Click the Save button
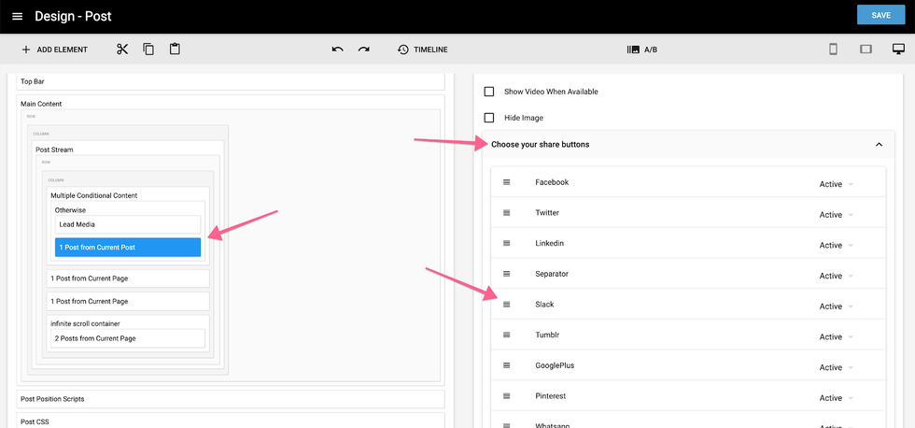The image size is (915, 428). coord(880,15)
